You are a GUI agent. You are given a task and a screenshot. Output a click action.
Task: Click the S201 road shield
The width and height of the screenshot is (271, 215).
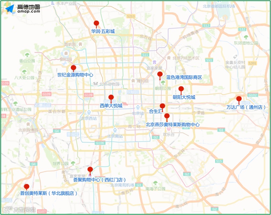[x=252, y=63]
